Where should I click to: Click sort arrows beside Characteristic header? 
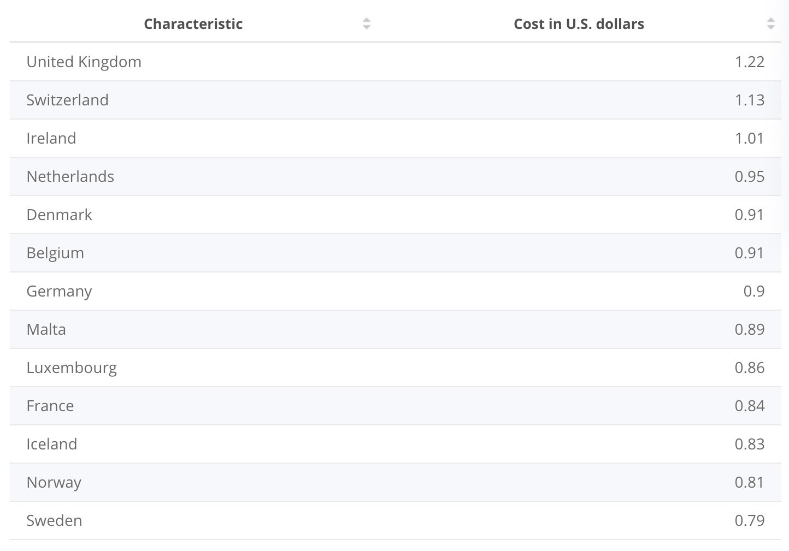coord(367,23)
